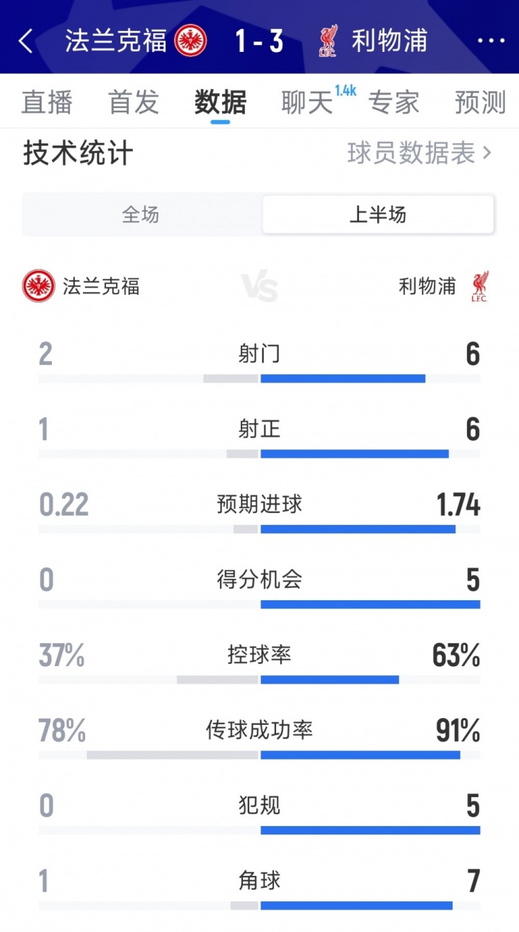Tap Liverpool logo above the stats list
Image resolution: width=519 pixels, height=932 pixels.
479,286
